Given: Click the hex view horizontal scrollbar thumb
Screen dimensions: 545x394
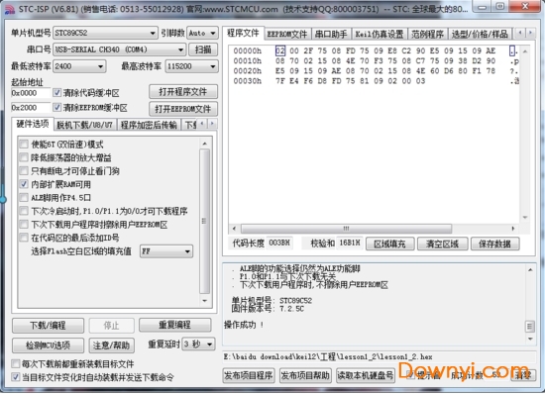Looking at the screenshot, I should click(x=346, y=229).
